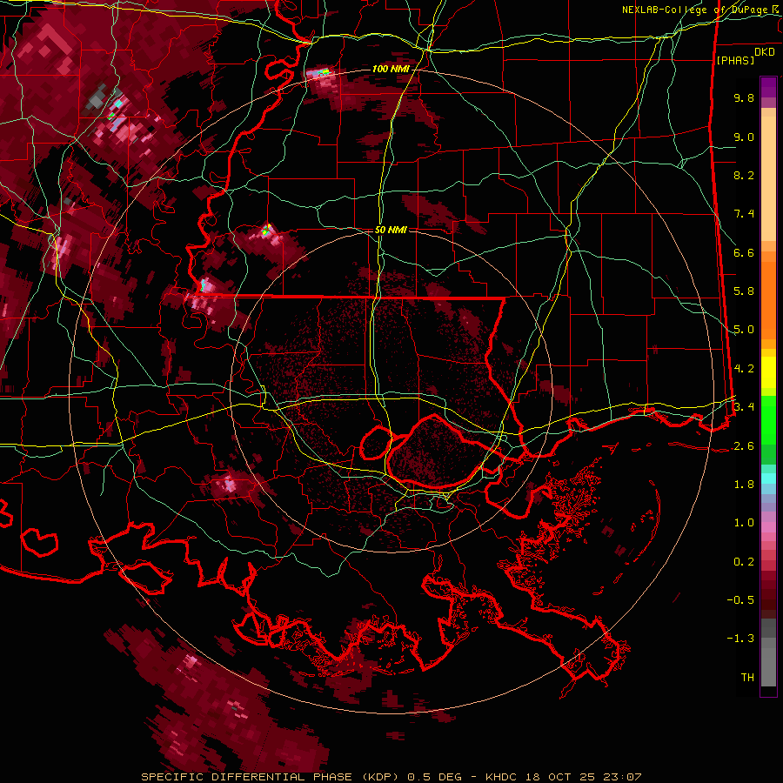This screenshot has height=783, width=783.
Task: Click the 5.8 color scale label
Action: click(x=744, y=291)
